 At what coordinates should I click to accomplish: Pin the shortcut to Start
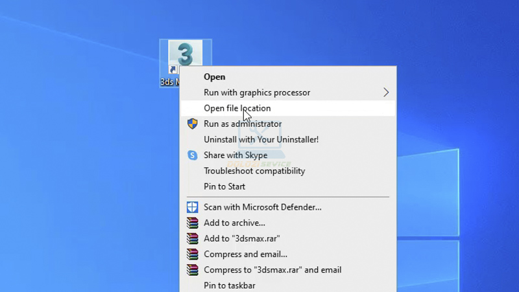pos(224,186)
